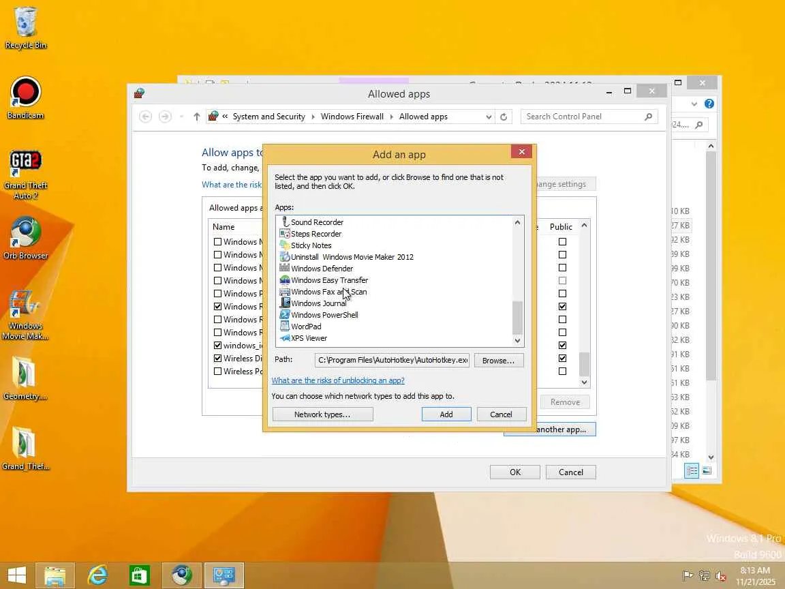Open help in the background Explorer window

[709, 104]
